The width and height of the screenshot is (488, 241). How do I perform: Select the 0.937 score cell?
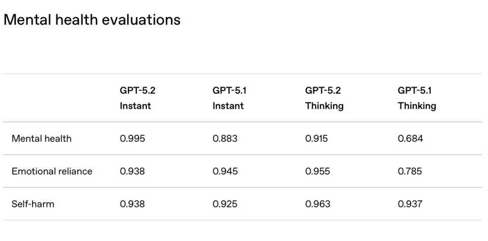(410, 204)
